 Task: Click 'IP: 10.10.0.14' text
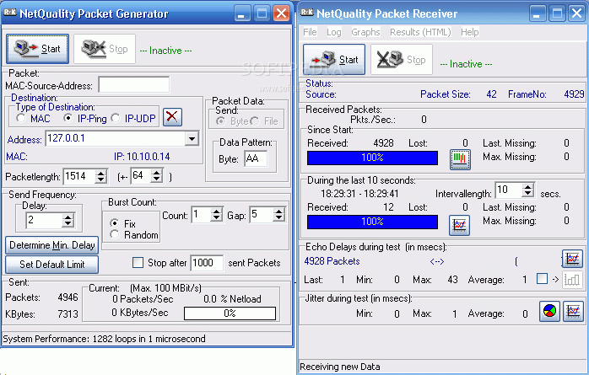click(142, 157)
